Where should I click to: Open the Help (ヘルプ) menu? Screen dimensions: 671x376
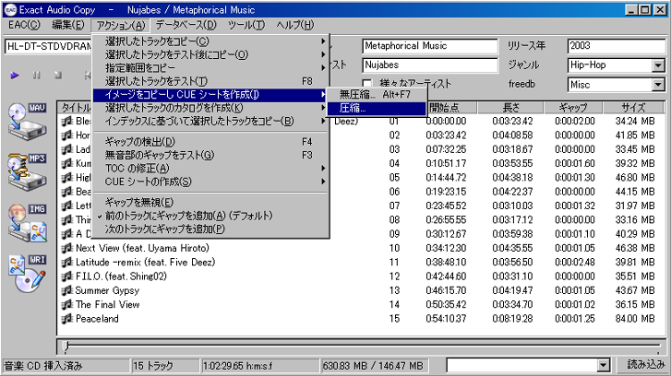click(x=294, y=25)
